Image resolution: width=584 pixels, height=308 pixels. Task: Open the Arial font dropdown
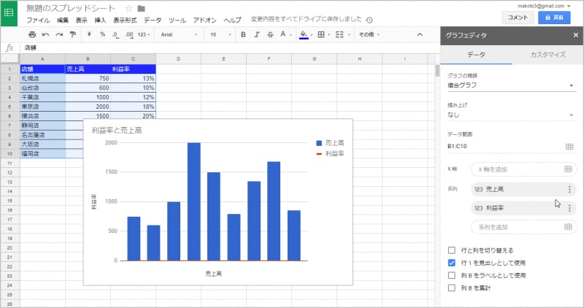[x=178, y=34]
